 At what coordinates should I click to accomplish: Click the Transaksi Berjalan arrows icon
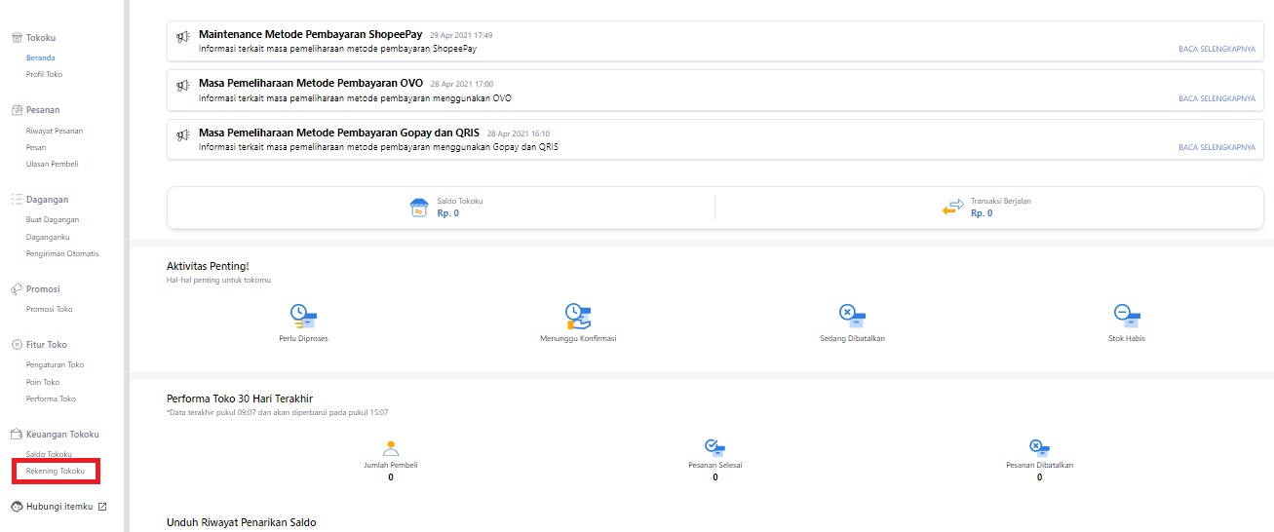coord(952,207)
